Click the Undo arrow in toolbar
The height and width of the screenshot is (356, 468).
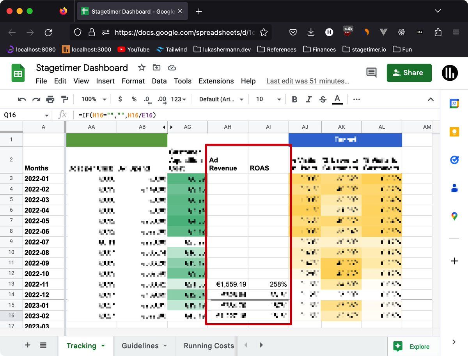(x=22, y=99)
